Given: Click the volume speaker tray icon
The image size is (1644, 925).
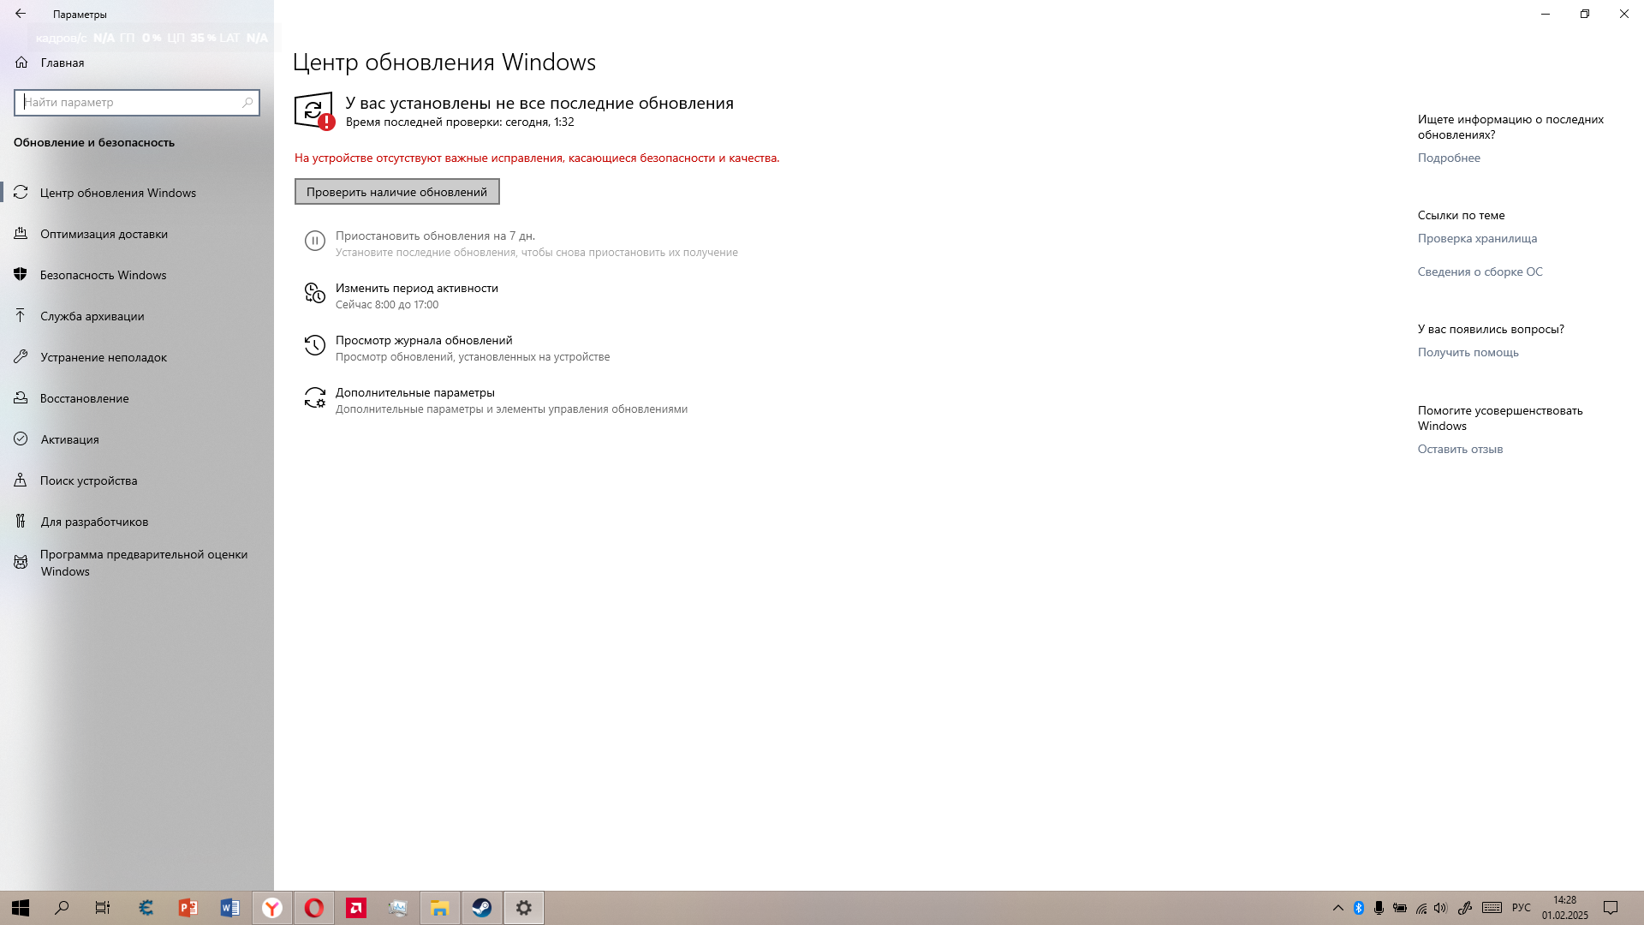Looking at the screenshot, I should click(1441, 908).
